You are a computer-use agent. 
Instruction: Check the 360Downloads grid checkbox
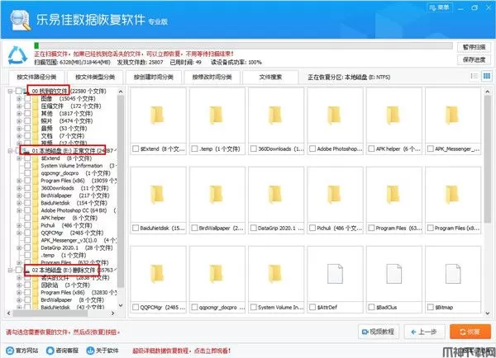pos(254,148)
